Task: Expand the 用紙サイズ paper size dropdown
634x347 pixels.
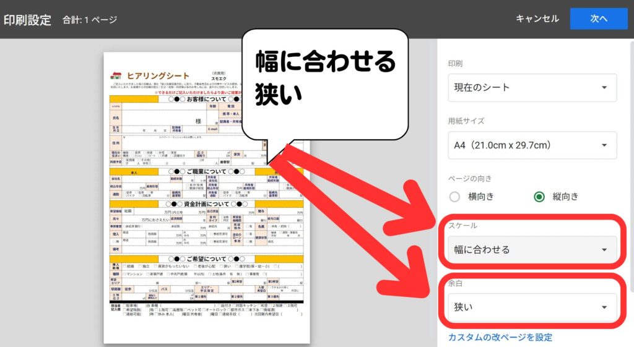Action: point(531,145)
